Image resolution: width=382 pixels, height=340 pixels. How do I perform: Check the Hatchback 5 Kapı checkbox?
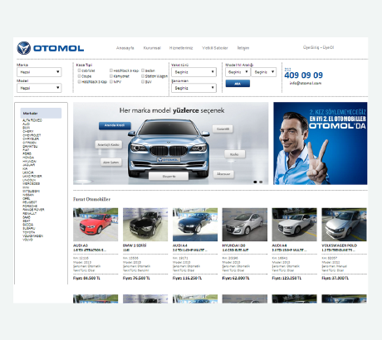(x=111, y=70)
